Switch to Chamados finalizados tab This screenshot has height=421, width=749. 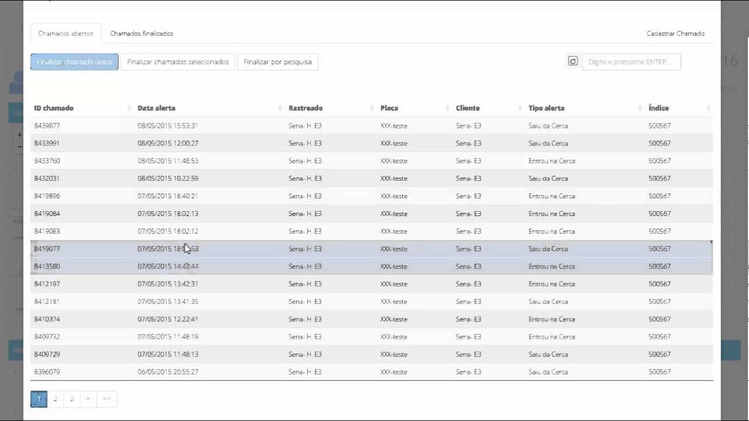pyautogui.click(x=142, y=33)
